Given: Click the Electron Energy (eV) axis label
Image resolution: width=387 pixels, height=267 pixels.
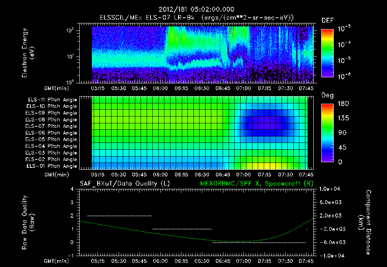Looking at the screenshot, I should (28, 53).
